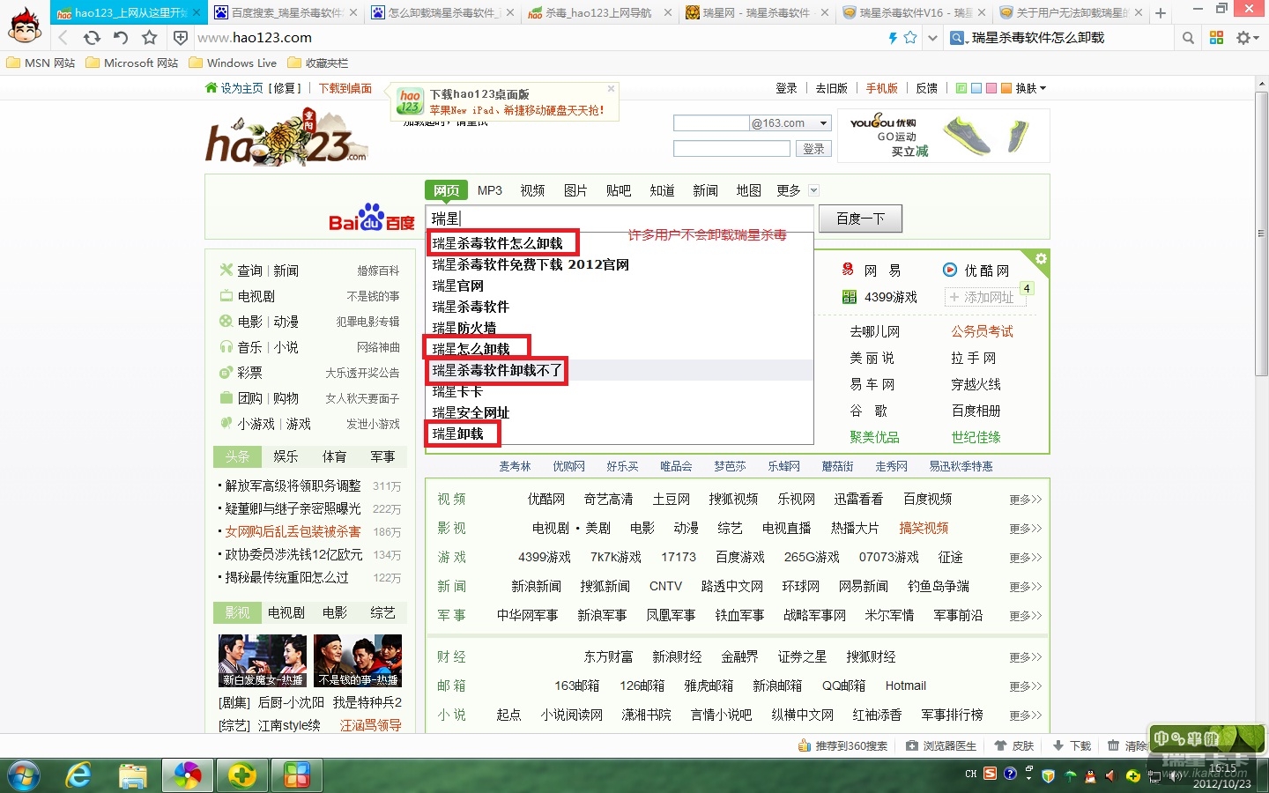Image resolution: width=1269 pixels, height=793 pixels.
Task: Select the green skin color swatch
Action: tap(961, 88)
